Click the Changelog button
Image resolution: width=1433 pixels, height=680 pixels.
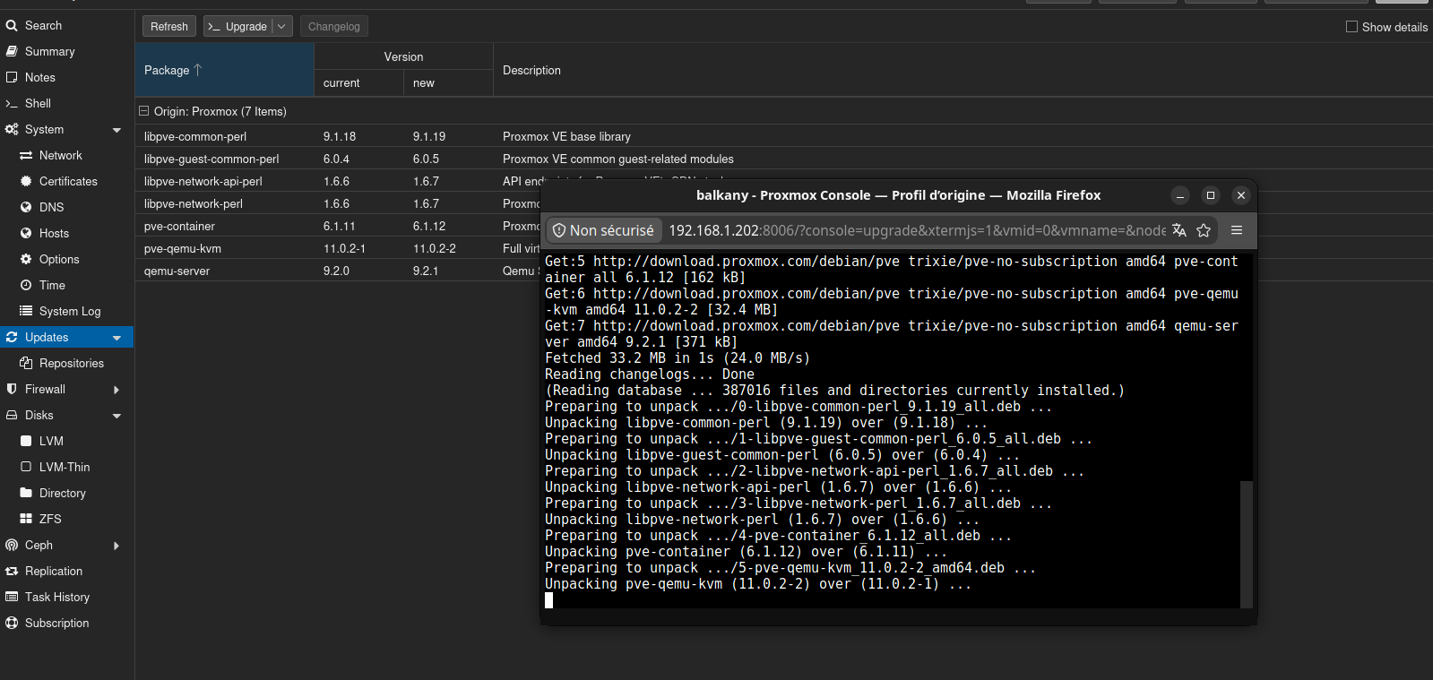[x=334, y=27]
